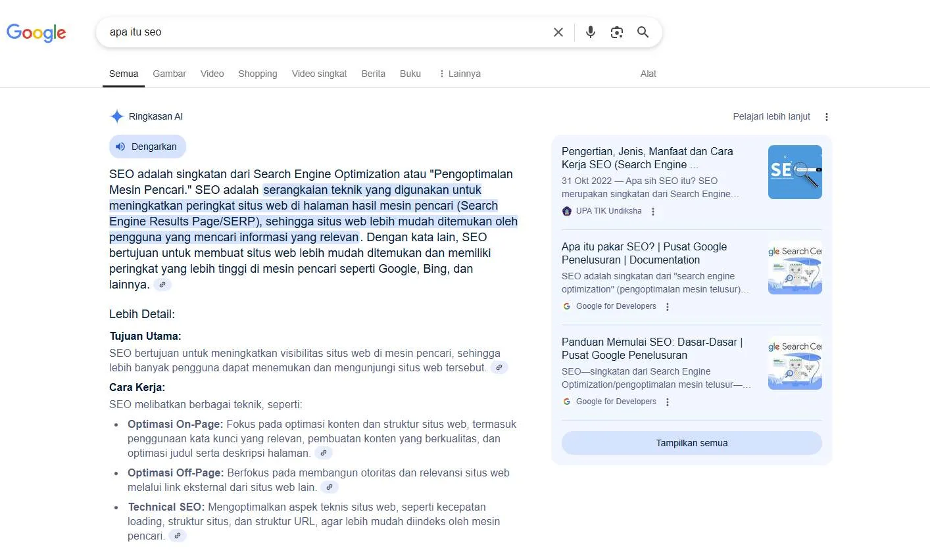
Task: Open more options for UPA TIK Undiksha result
Action: [x=653, y=212]
